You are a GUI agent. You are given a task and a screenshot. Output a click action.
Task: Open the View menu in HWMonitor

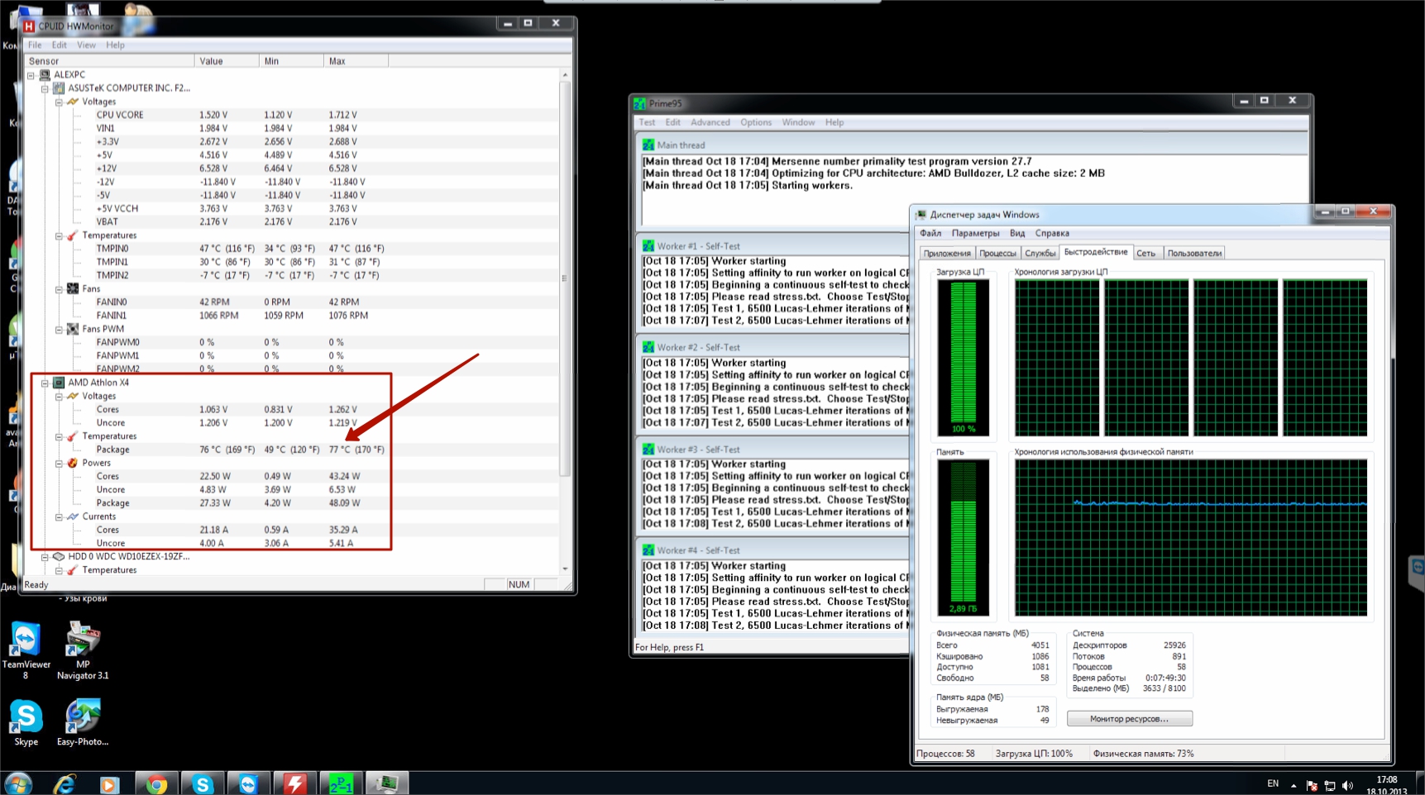[86, 45]
